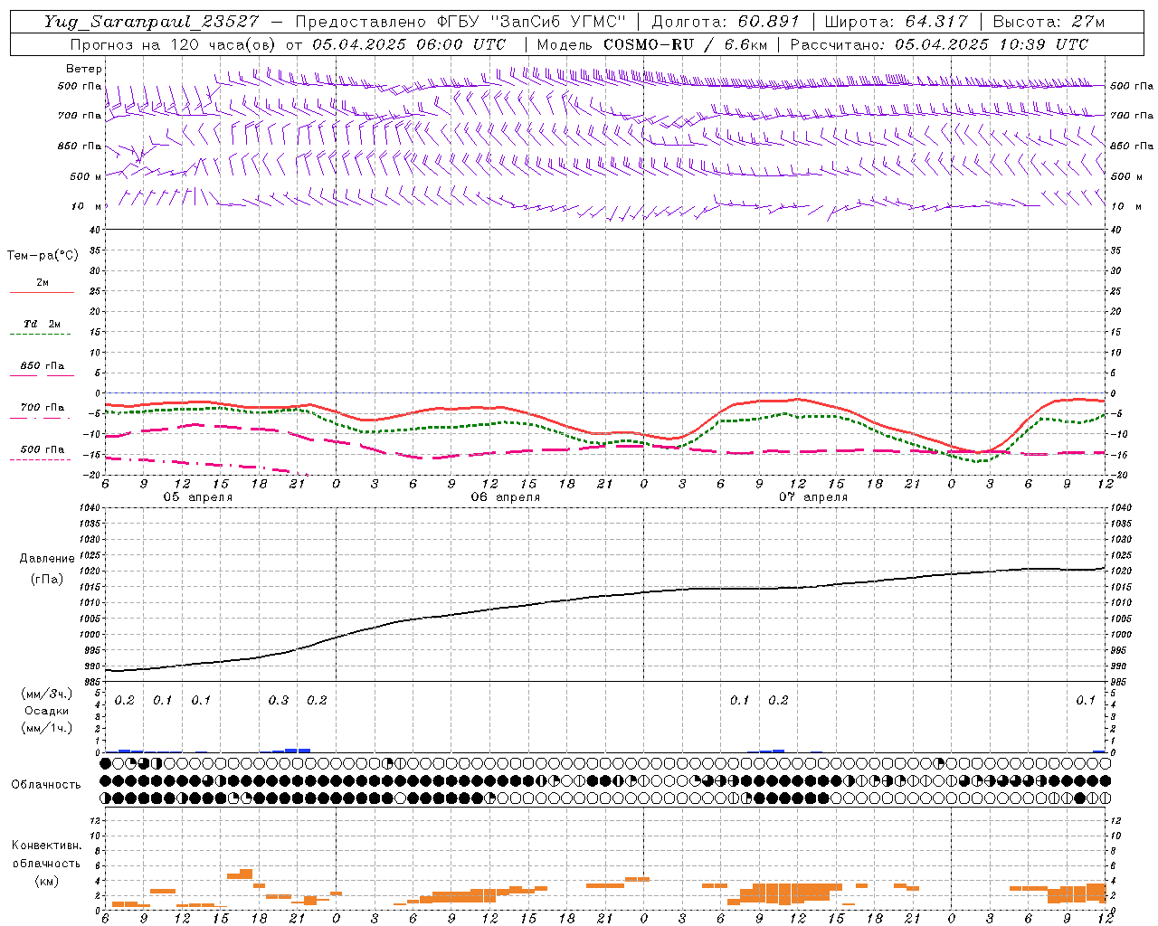The width and height of the screenshot is (1158, 926).
Task: Click the Прогноз на 120 часа(ов) text
Action: [176, 44]
